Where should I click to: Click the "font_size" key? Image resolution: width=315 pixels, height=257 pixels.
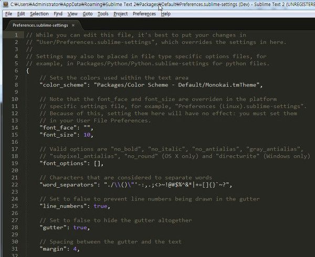[58, 135]
